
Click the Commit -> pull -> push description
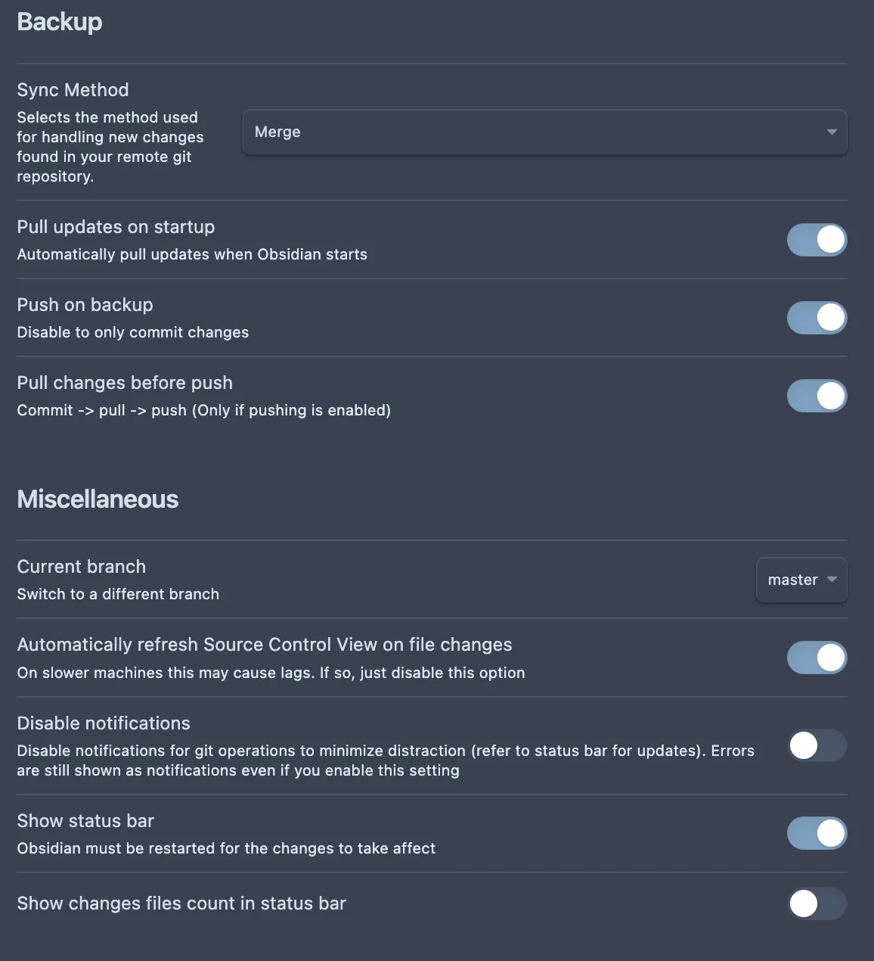(x=203, y=410)
